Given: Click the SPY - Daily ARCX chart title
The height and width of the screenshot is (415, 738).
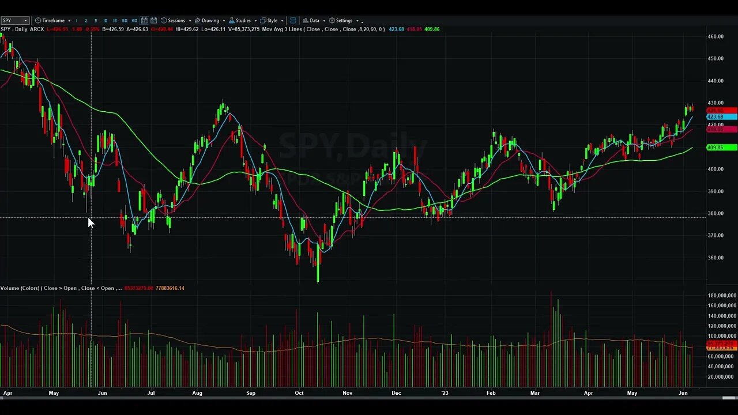Looking at the screenshot, I should pos(22,29).
